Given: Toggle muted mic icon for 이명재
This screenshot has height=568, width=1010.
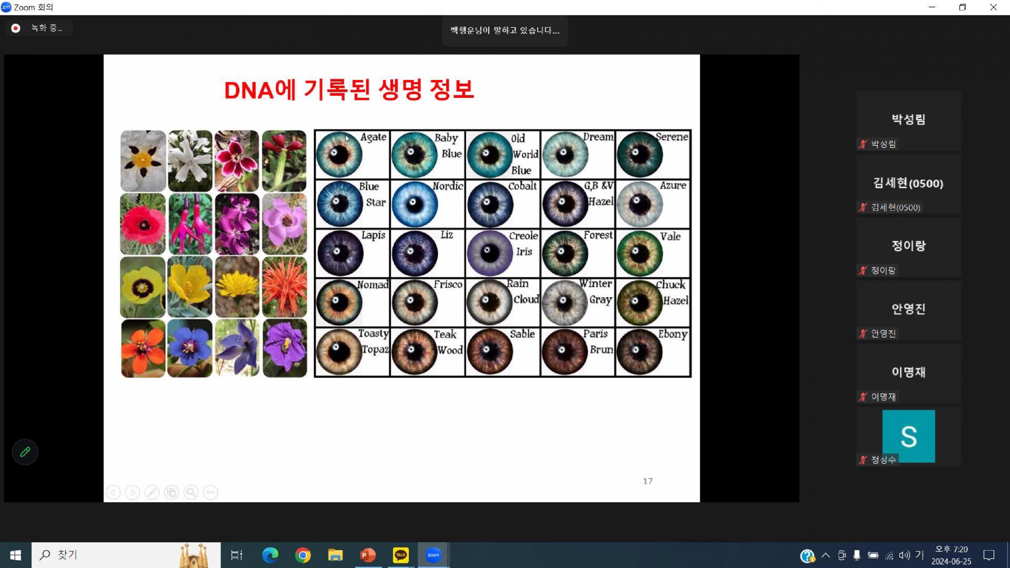Looking at the screenshot, I should click(863, 397).
